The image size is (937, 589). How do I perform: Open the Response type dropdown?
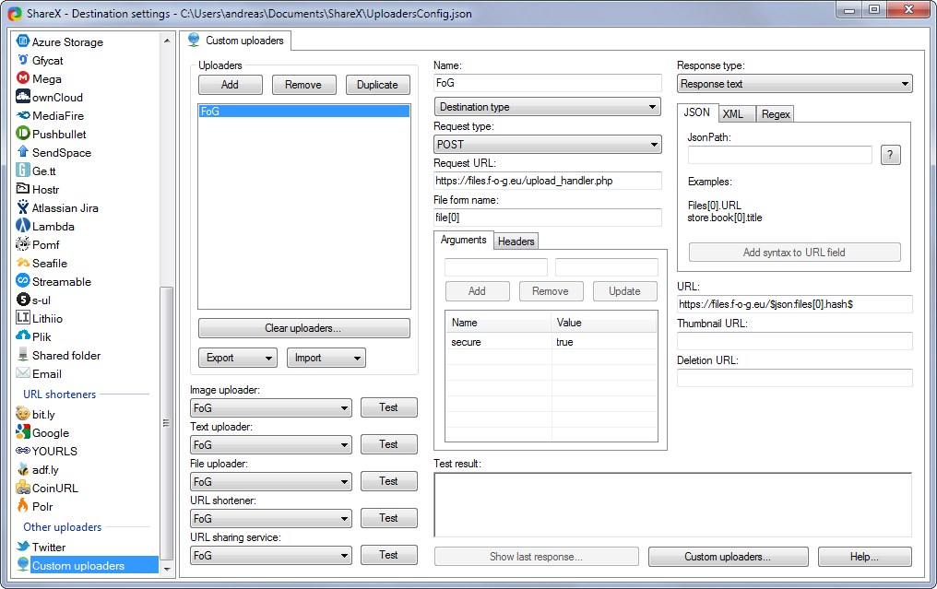[795, 84]
